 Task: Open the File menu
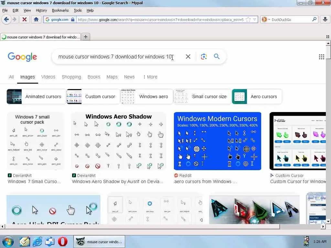pos(5,10)
